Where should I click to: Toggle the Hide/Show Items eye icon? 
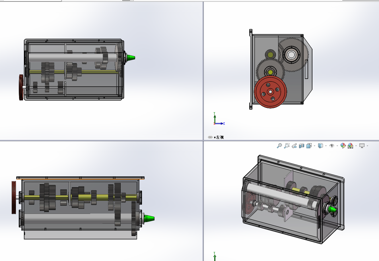(332, 146)
